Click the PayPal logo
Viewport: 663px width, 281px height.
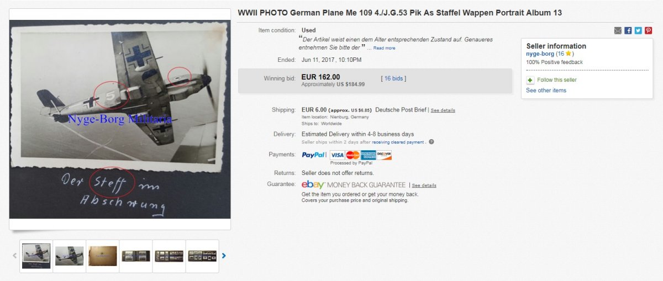(x=314, y=155)
